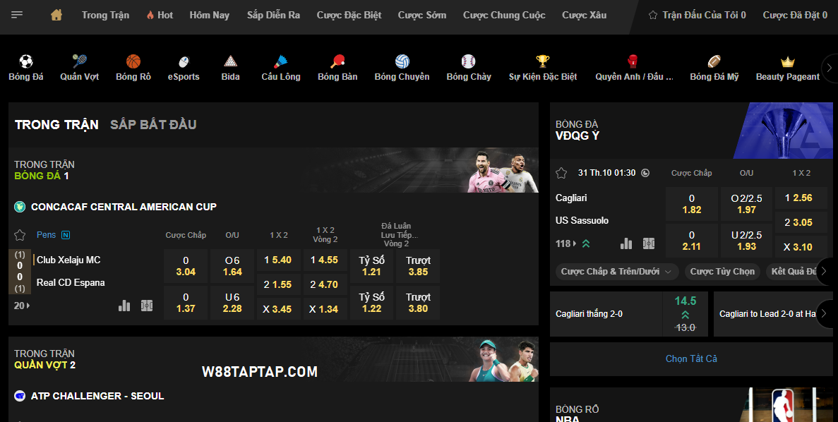Click the Cược Tùy Chọn button
Screen dimensions: 838x422
722,271
